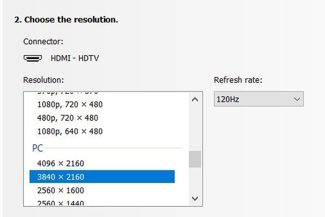
Task: Choose the 1080p, 640 × 480 resolution
Action: (70, 131)
